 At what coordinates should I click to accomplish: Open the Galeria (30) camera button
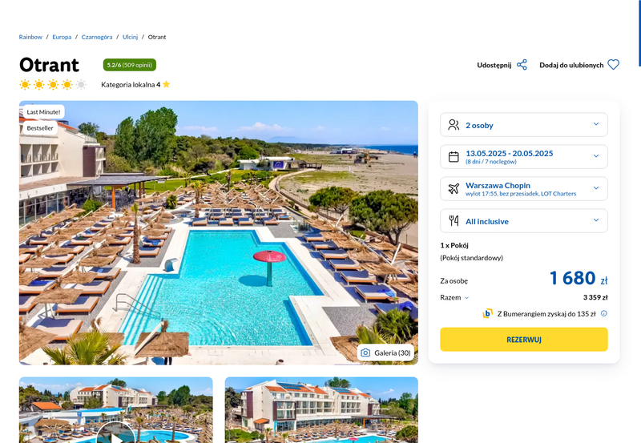(385, 352)
